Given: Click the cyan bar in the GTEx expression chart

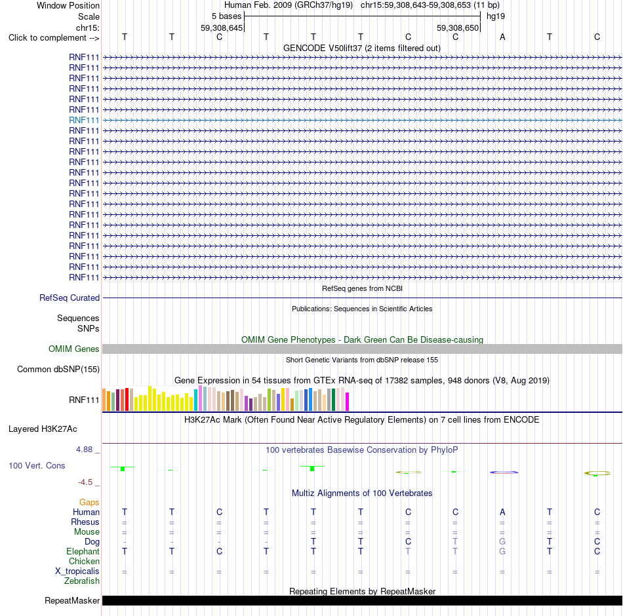Looking at the screenshot, I should [x=195, y=400].
